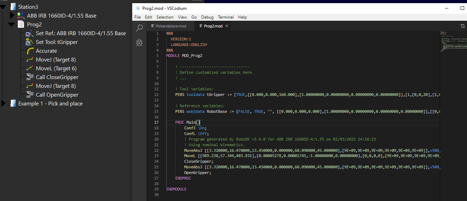Click the Set Tool tGripper icon
Viewport: 467px width, 201px height.
30,42
